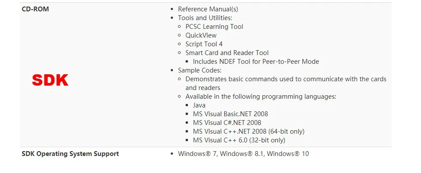Select the Script Tool 4 entry

204,44
